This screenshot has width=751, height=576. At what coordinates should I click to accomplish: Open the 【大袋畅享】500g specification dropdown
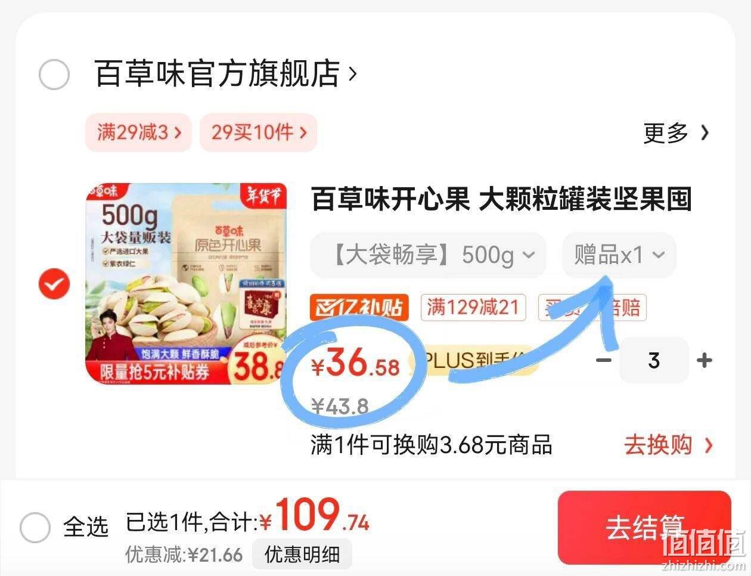point(429,255)
